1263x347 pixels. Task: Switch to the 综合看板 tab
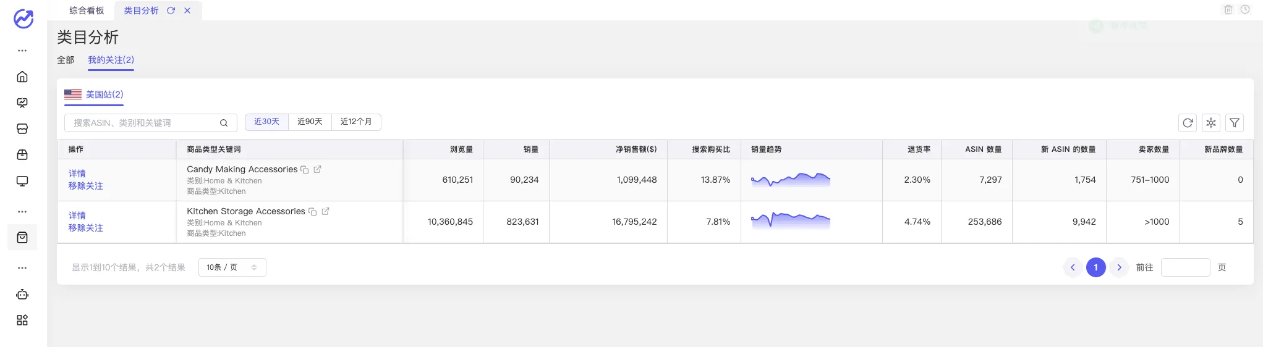[x=87, y=10]
